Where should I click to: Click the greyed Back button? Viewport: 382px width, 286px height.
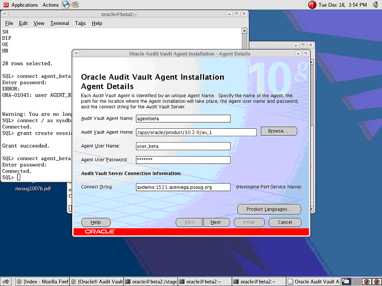[189, 222]
